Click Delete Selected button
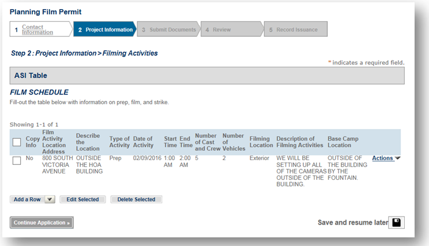Viewport: 429px width, 246px height. tap(136, 199)
